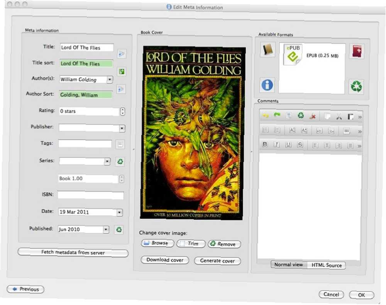This screenshot has height=305, width=386.
Task: Click Download cover
Action: (x=165, y=260)
